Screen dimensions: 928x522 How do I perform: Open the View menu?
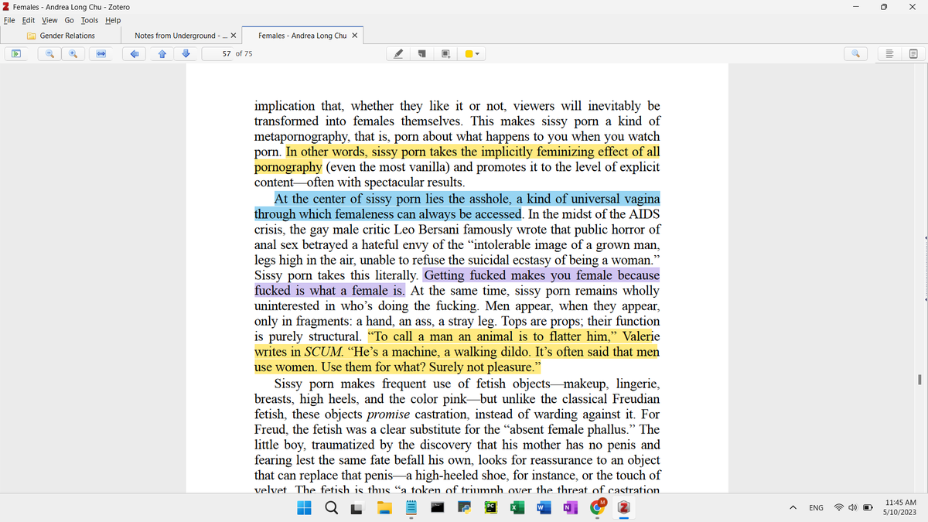pos(49,20)
